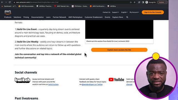Click the extensions icon in the browser toolbar
The image size is (178, 100).
click(139, 2)
